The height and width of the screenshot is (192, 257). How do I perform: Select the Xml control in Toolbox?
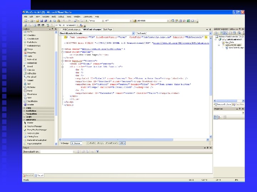pos(27,84)
